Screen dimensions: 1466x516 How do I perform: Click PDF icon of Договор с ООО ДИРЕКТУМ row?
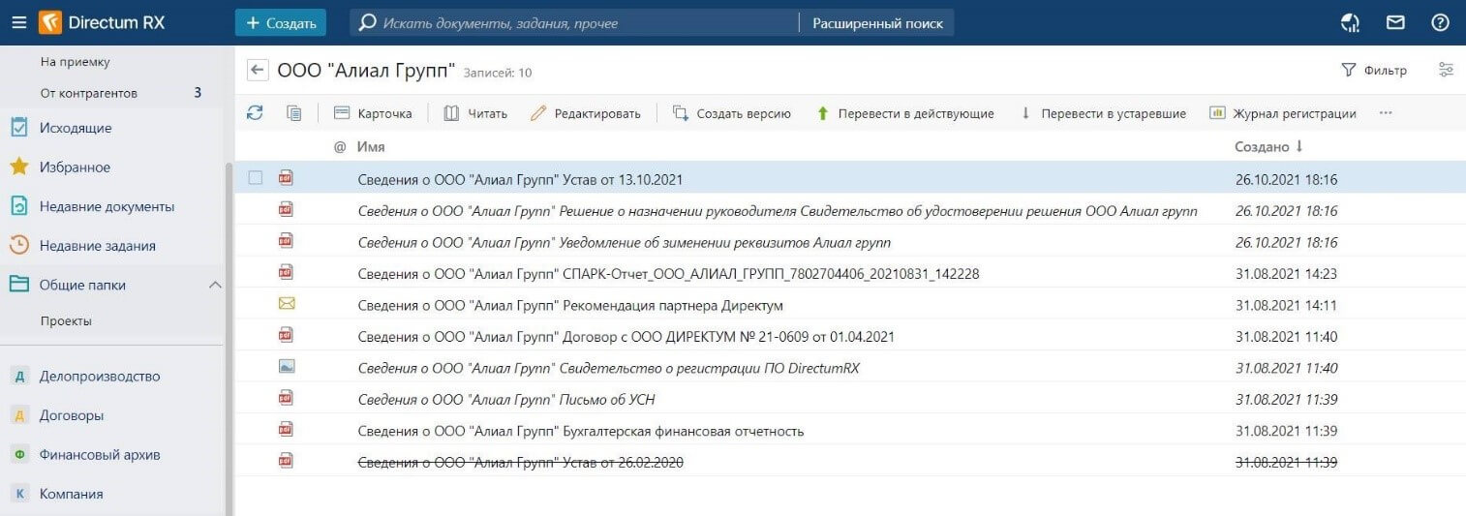pyautogui.click(x=286, y=335)
